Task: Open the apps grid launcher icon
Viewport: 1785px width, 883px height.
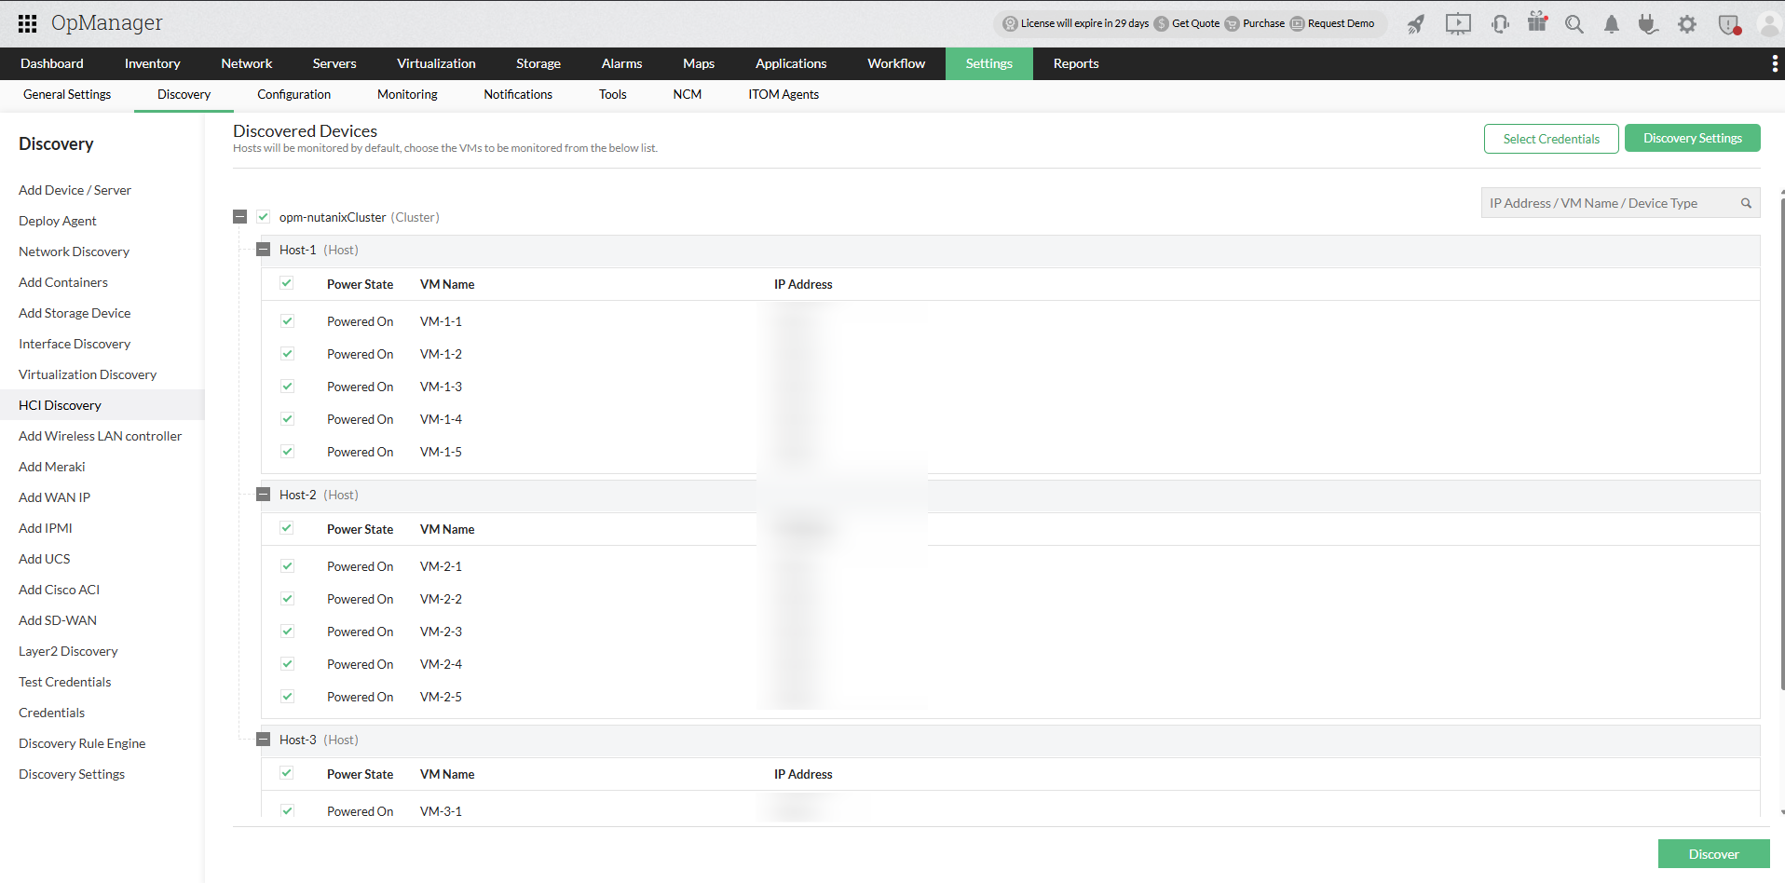Action: click(28, 23)
